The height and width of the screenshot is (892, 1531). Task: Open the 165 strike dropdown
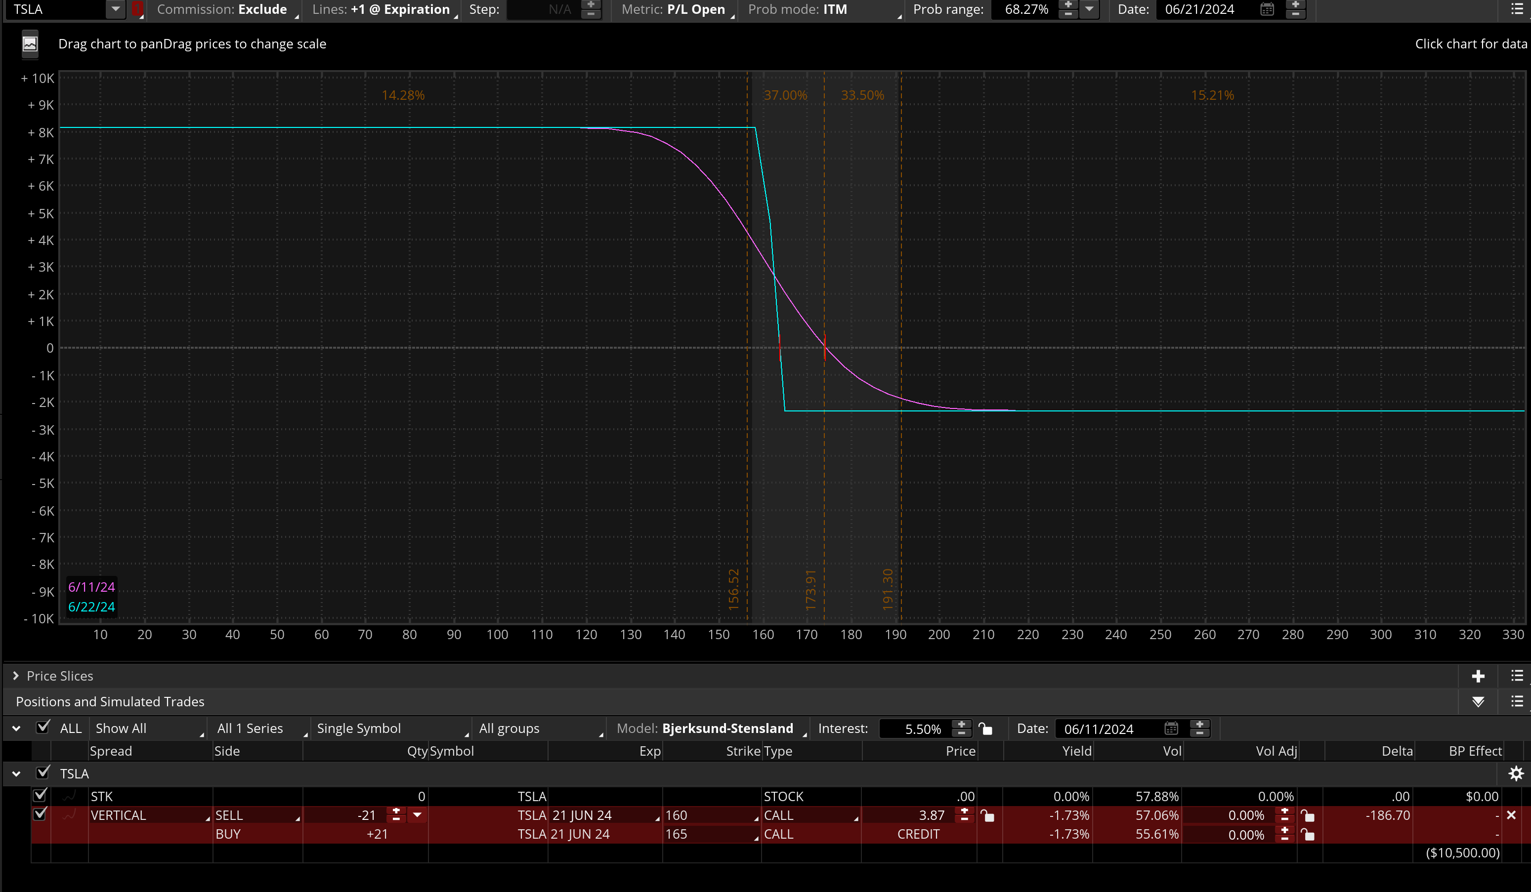pyautogui.click(x=712, y=834)
